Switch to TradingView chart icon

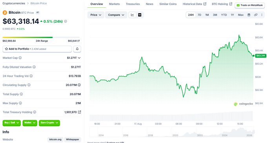click(140, 15)
